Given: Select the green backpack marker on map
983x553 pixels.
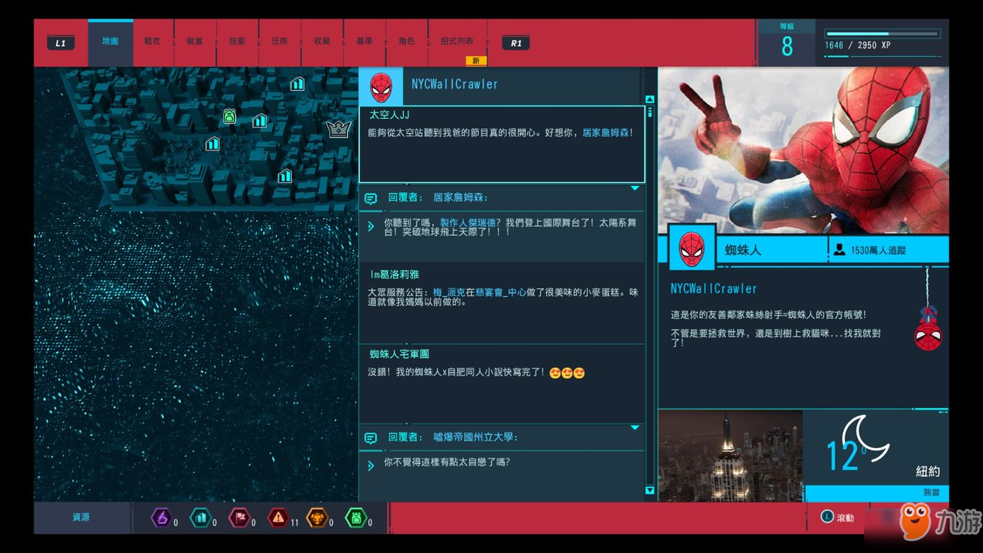Looking at the screenshot, I should point(229,116).
